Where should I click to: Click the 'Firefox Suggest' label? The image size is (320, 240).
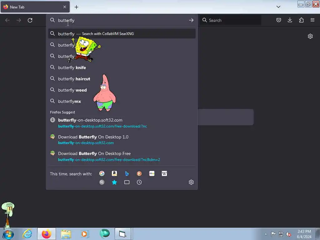coord(62,112)
